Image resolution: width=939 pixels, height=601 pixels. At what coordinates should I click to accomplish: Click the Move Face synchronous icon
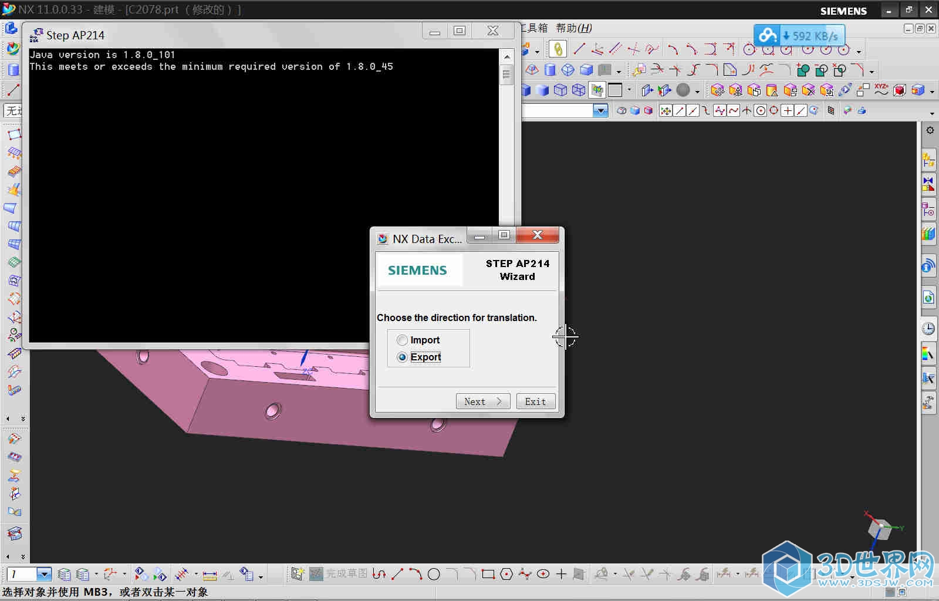[717, 90]
